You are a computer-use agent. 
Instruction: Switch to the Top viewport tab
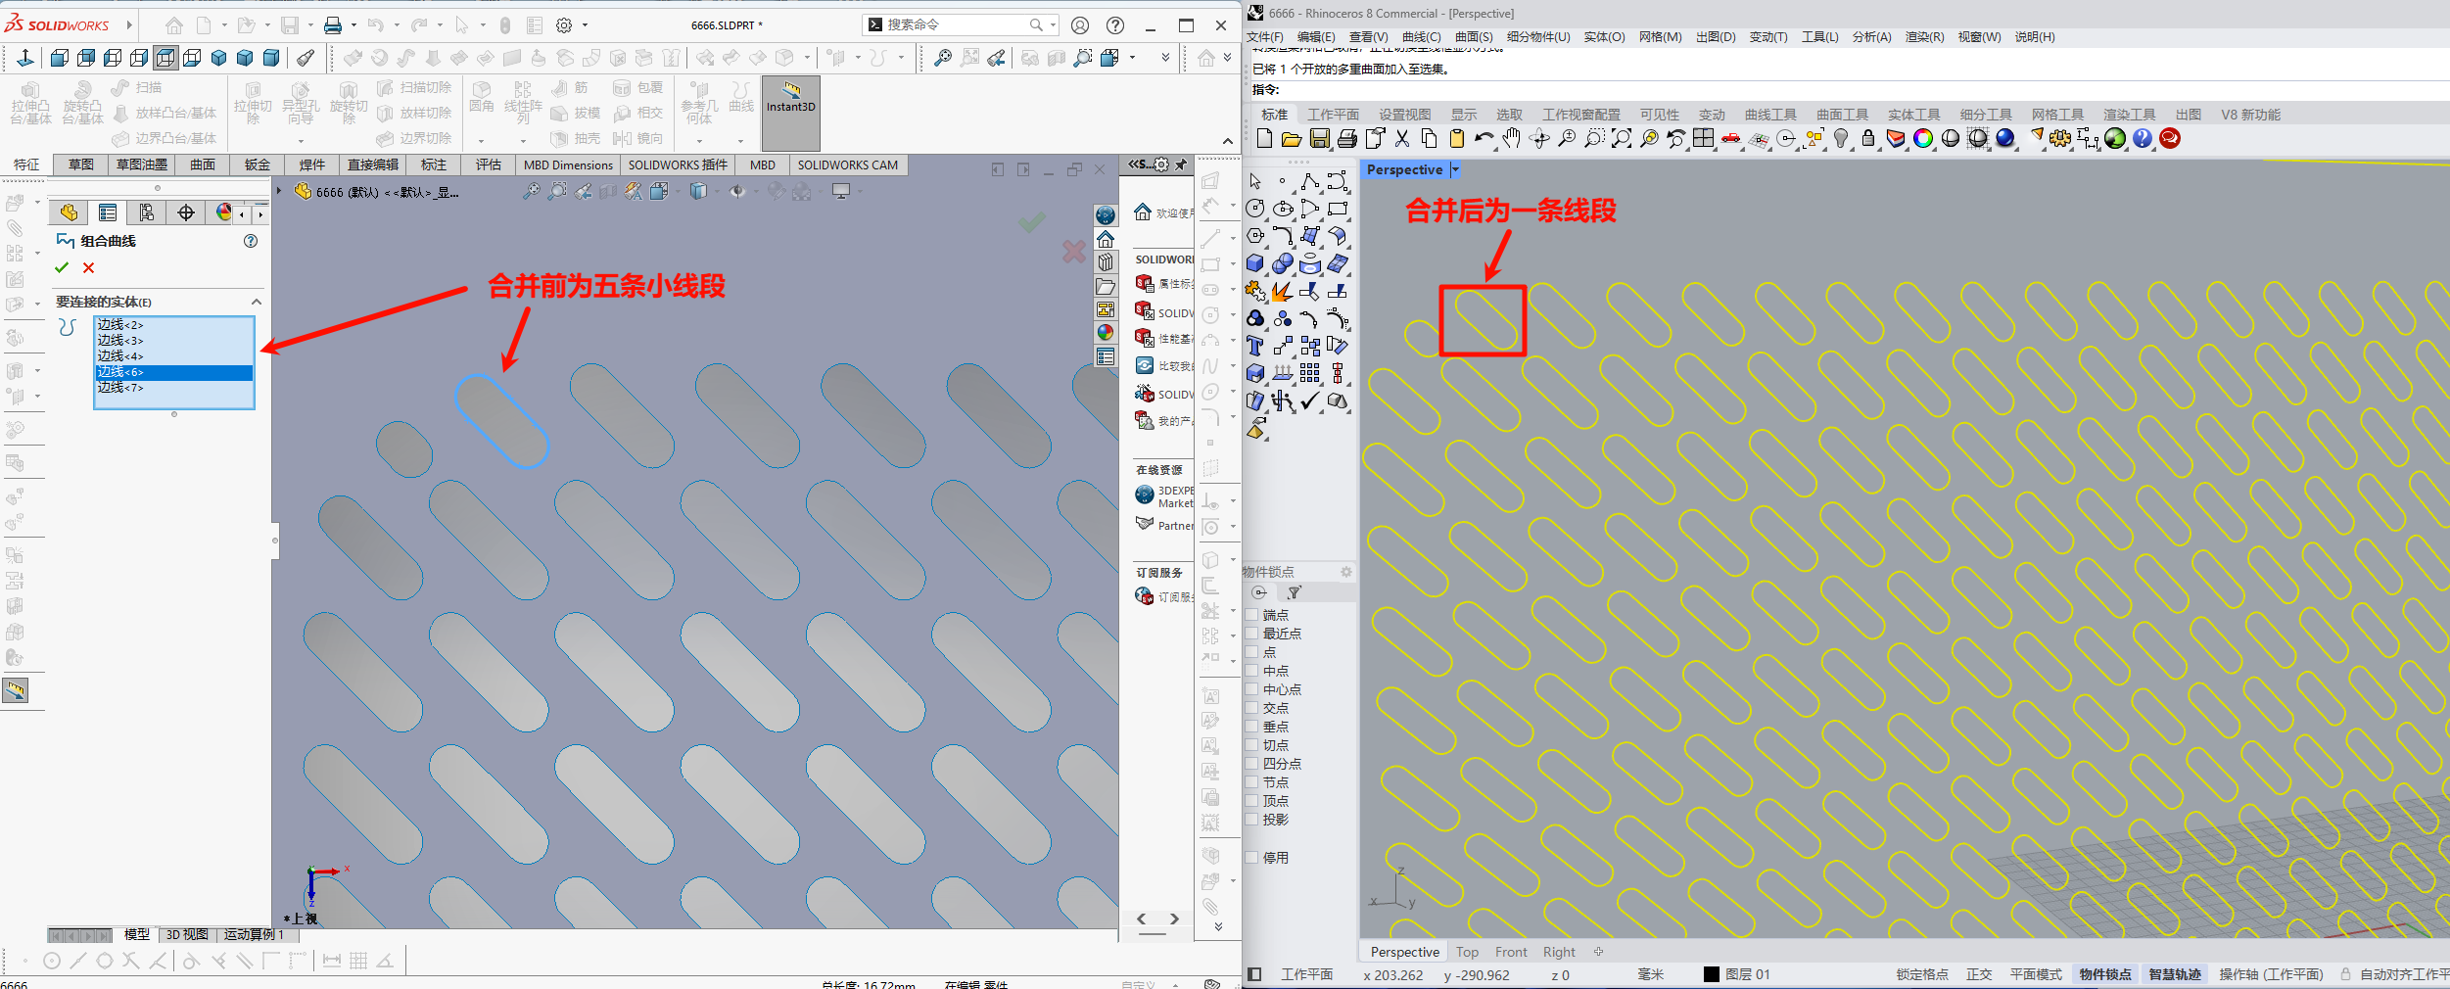pos(1467,952)
